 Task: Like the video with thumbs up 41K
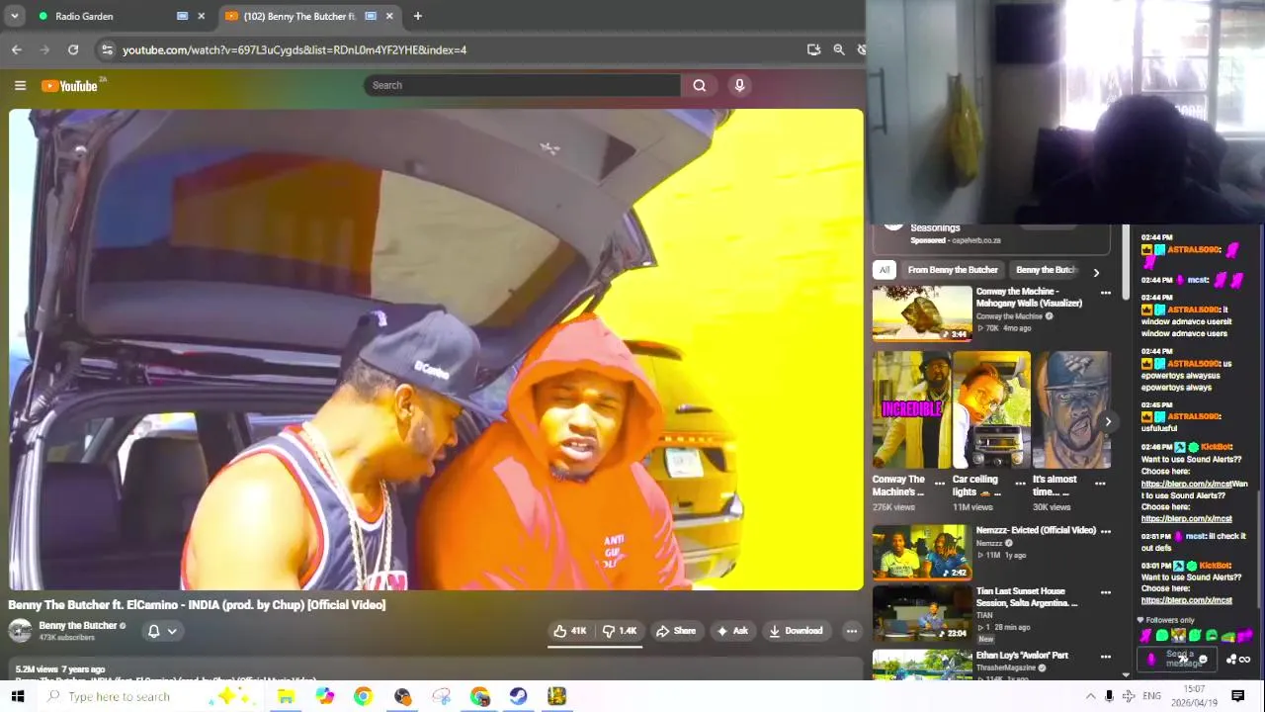tap(570, 631)
